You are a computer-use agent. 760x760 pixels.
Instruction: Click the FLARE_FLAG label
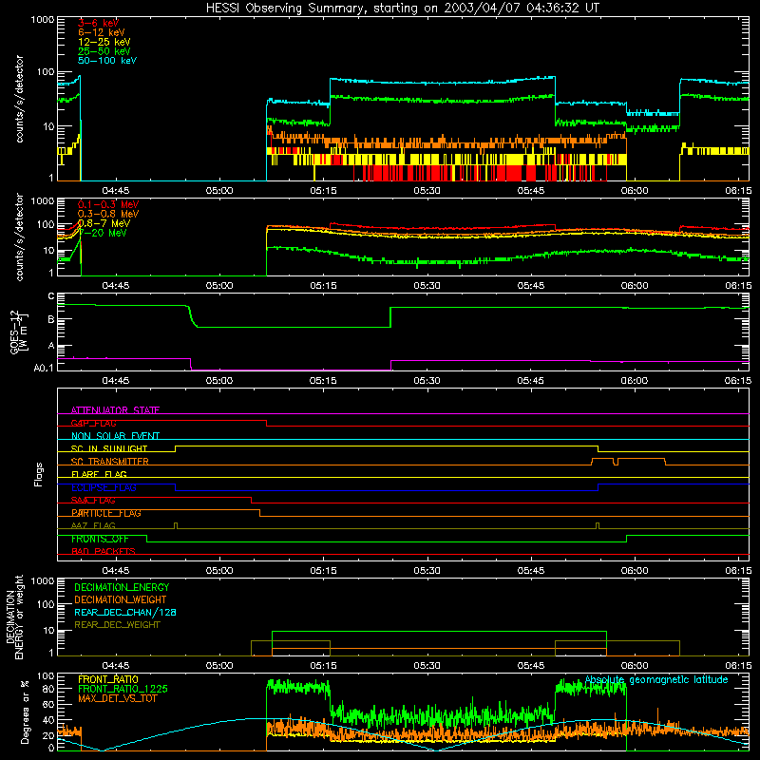[99, 474]
